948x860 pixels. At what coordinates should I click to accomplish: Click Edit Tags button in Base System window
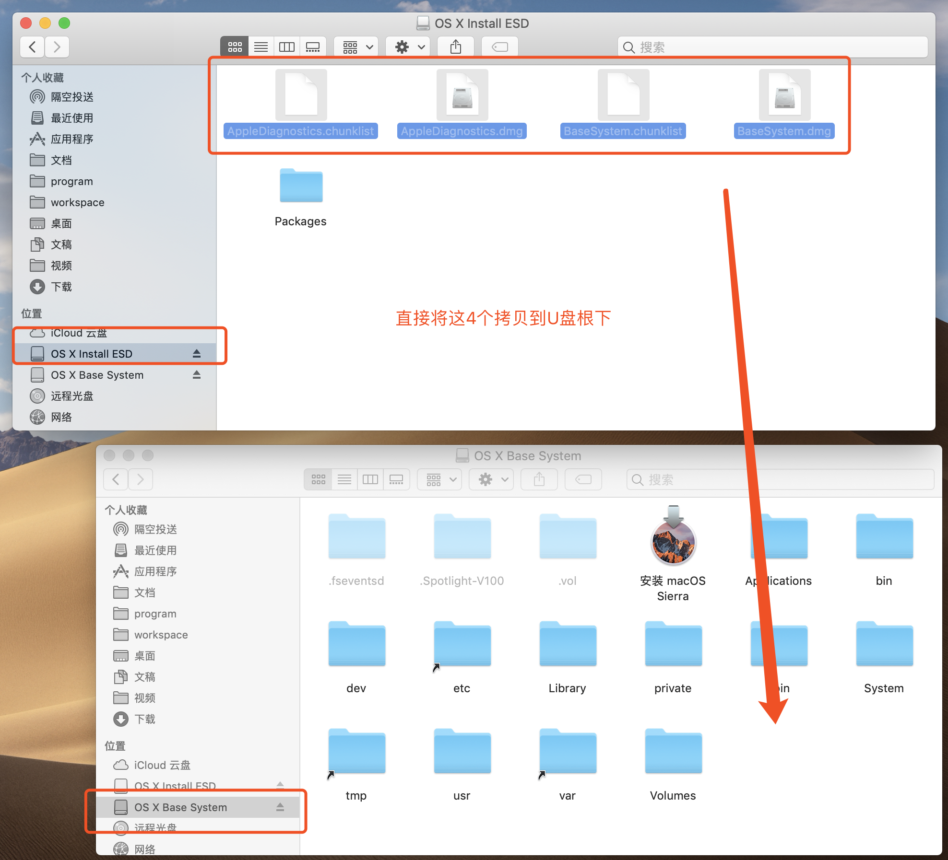point(583,479)
